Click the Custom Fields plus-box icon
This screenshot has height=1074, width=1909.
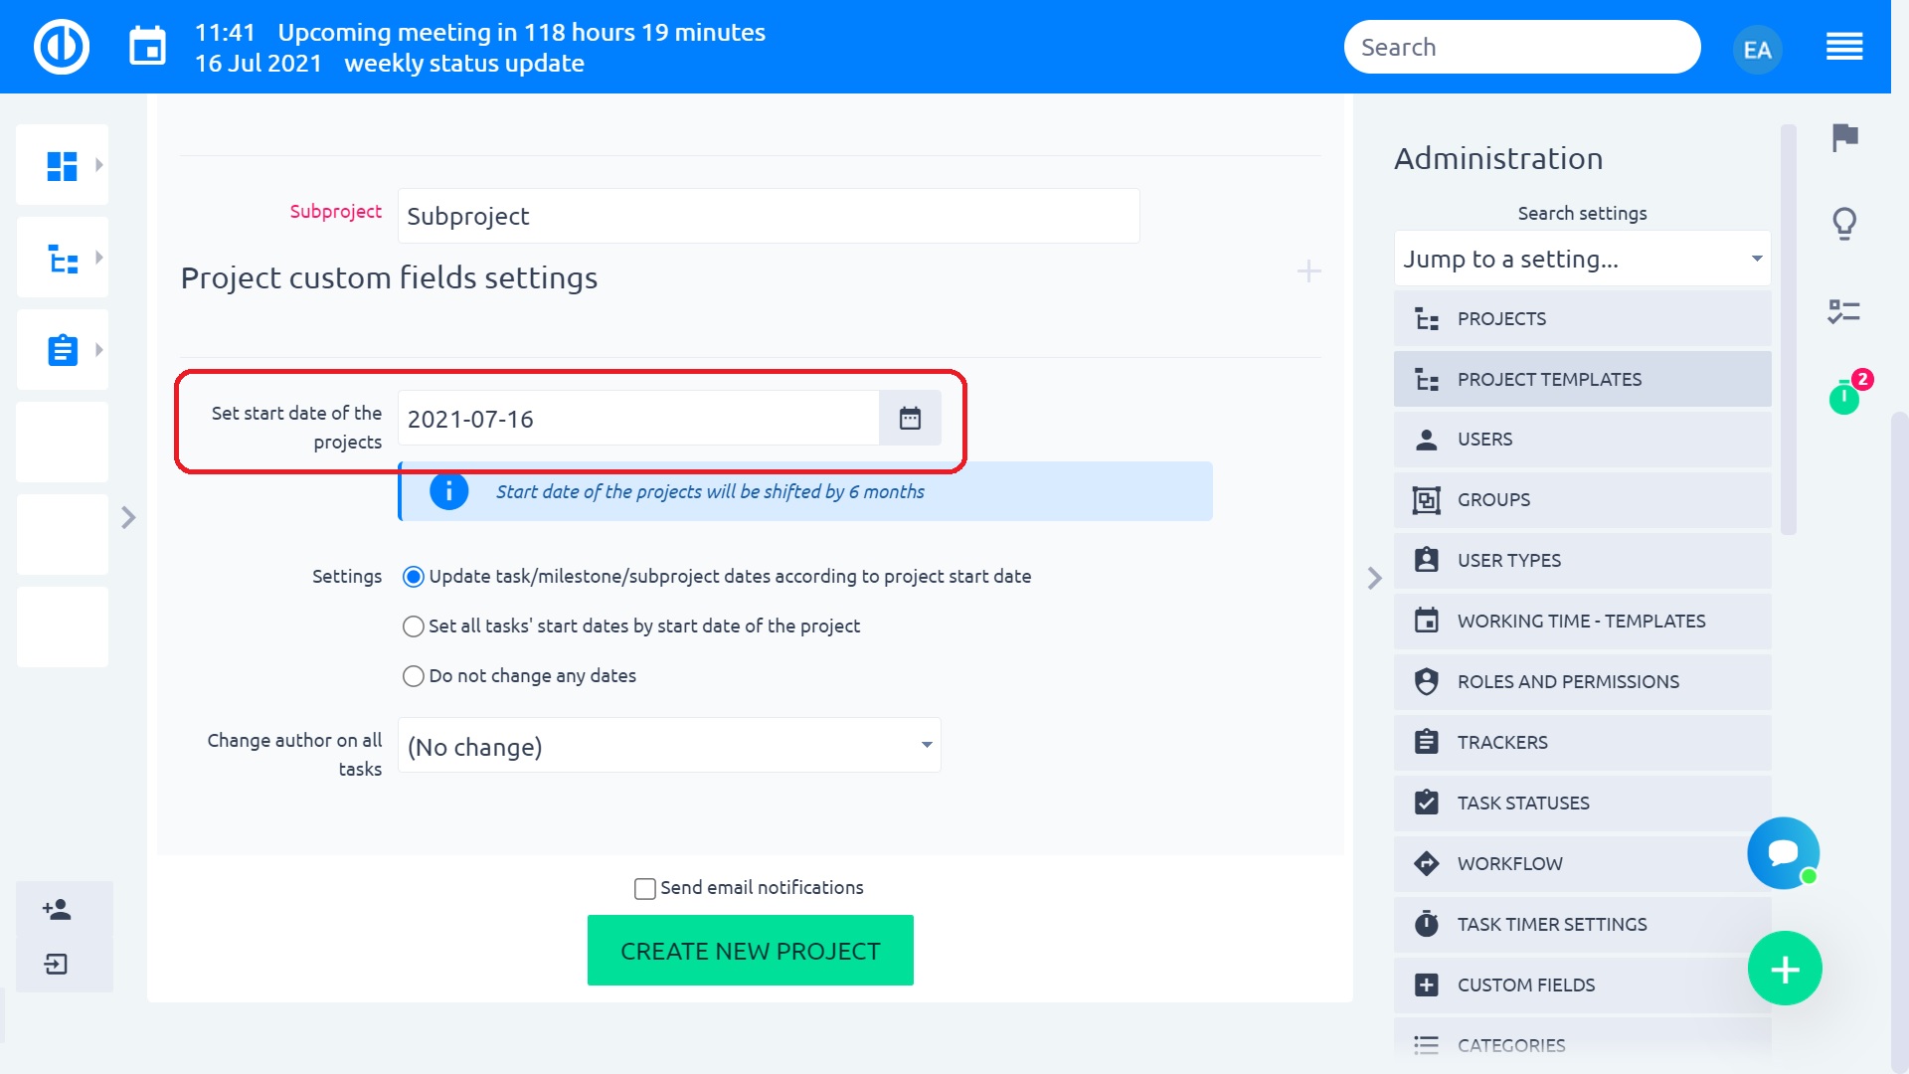coord(1426,984)
